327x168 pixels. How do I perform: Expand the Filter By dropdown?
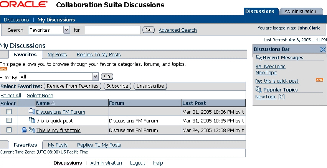[x=96, y=77]
